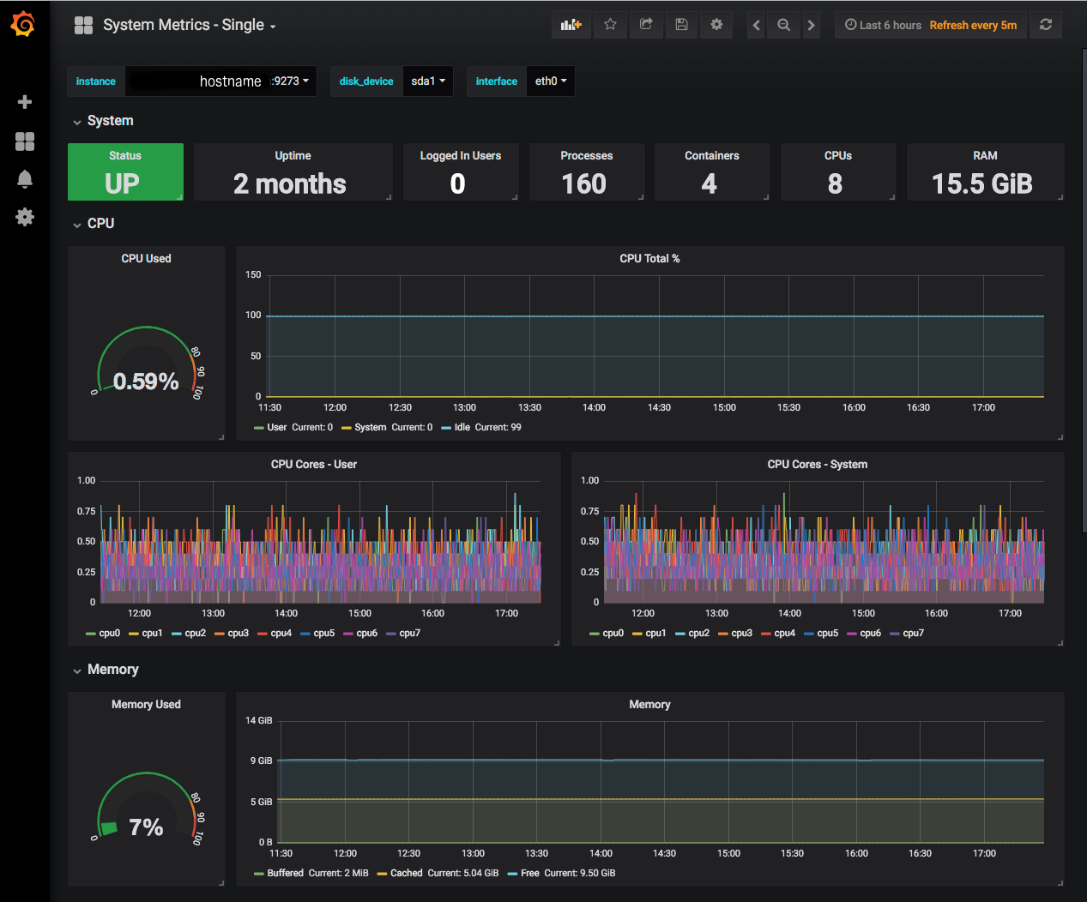Click the Share dashboard icon
The width and height of the screenshot is (1087, 902).
pos(646,25)
